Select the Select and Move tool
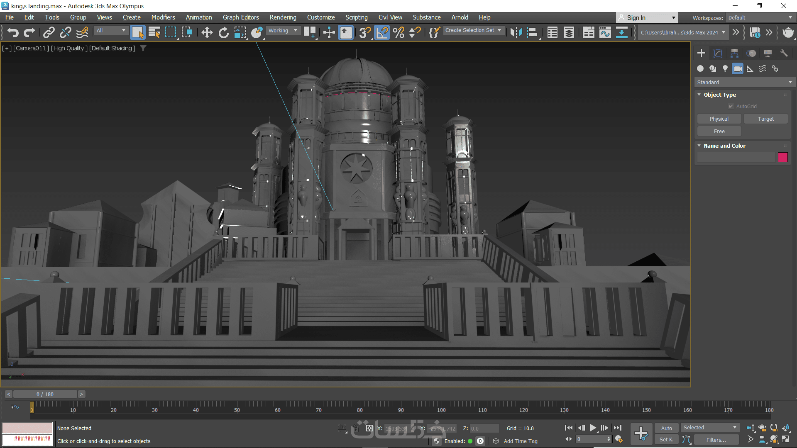 tap(207, 32)
